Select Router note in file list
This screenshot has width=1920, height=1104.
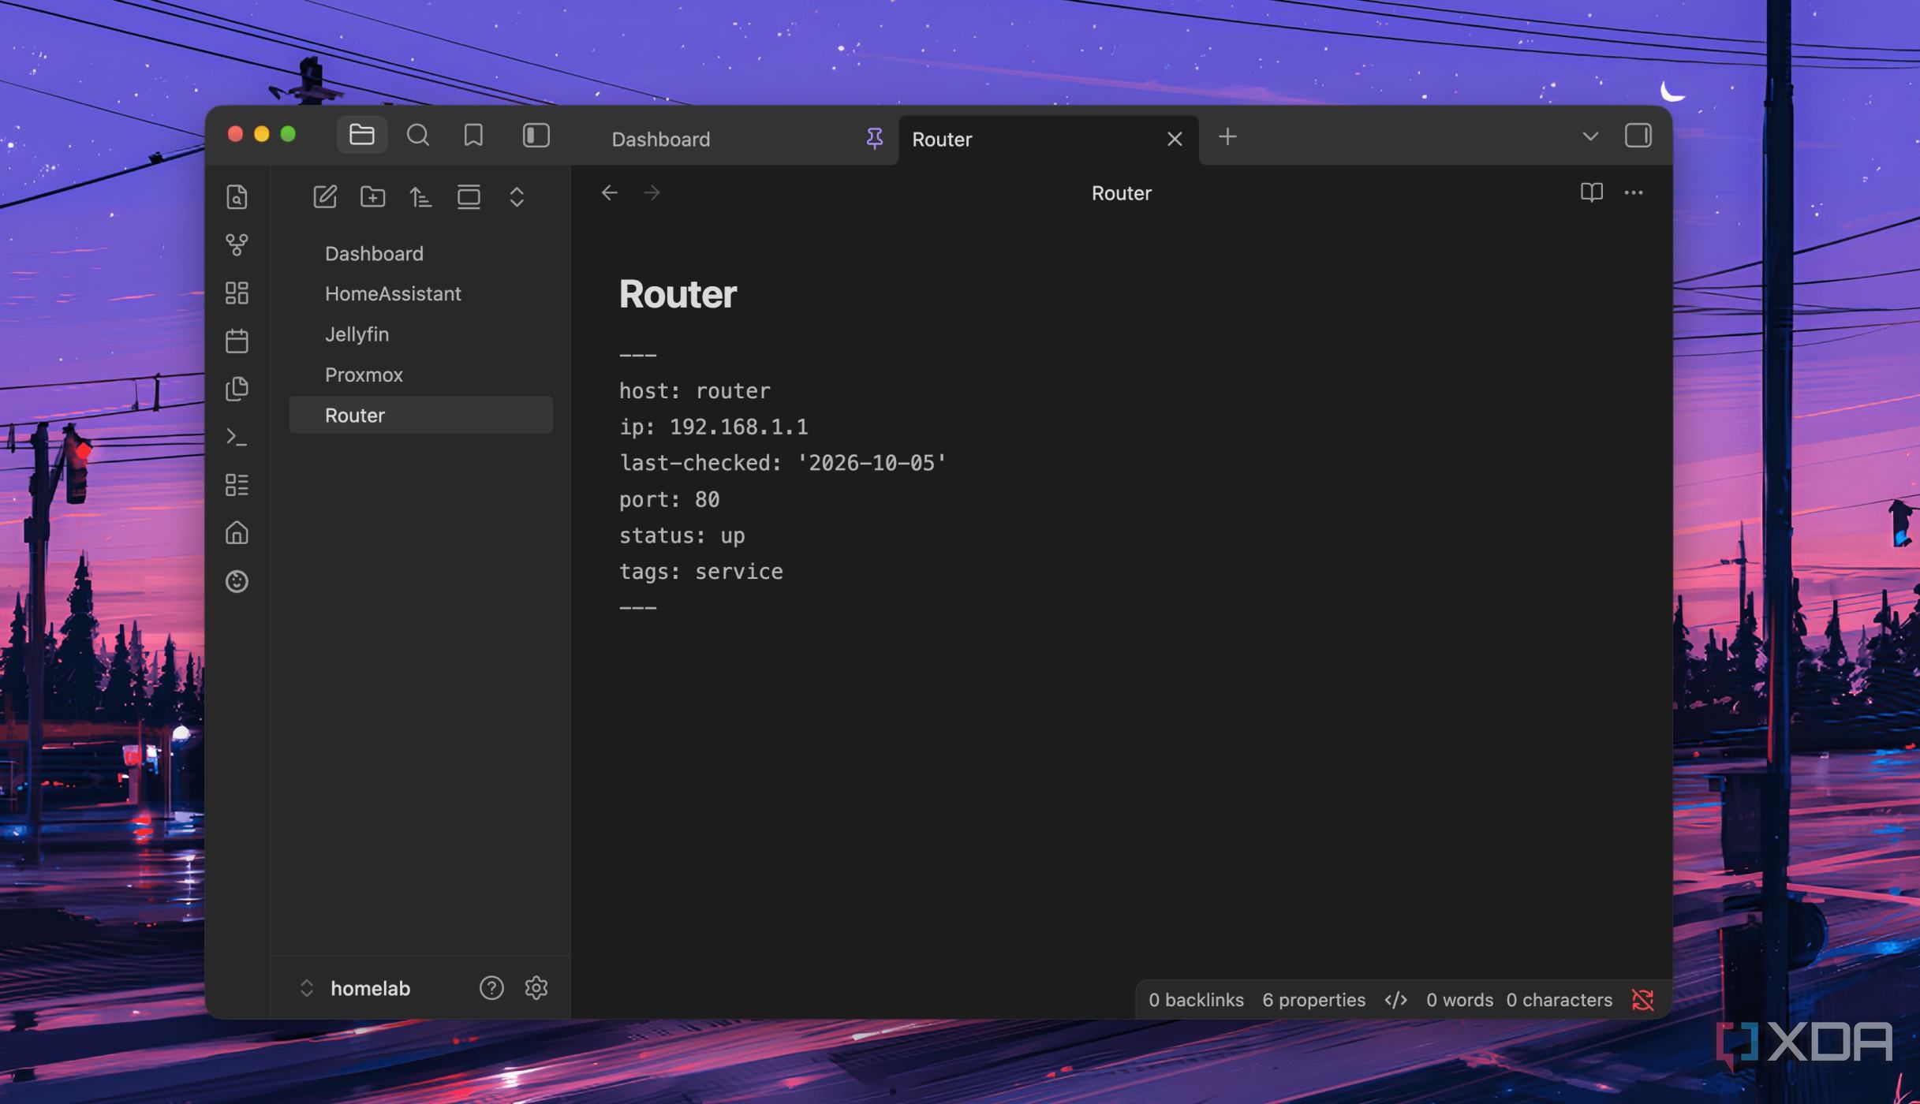pyautogui.click(x=420, y=415)
